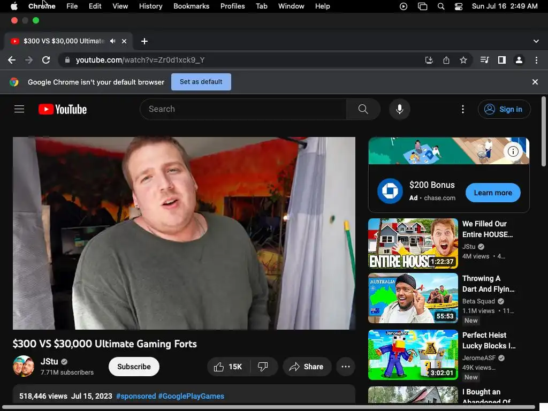Toggle Chrome side panel icon
This screenshot has height=411, width=548.
pos(502,60)
